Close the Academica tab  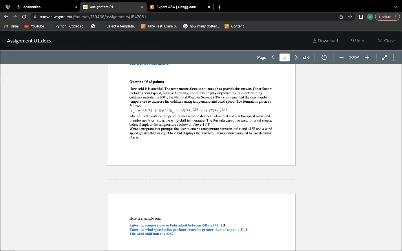point(75,7)
